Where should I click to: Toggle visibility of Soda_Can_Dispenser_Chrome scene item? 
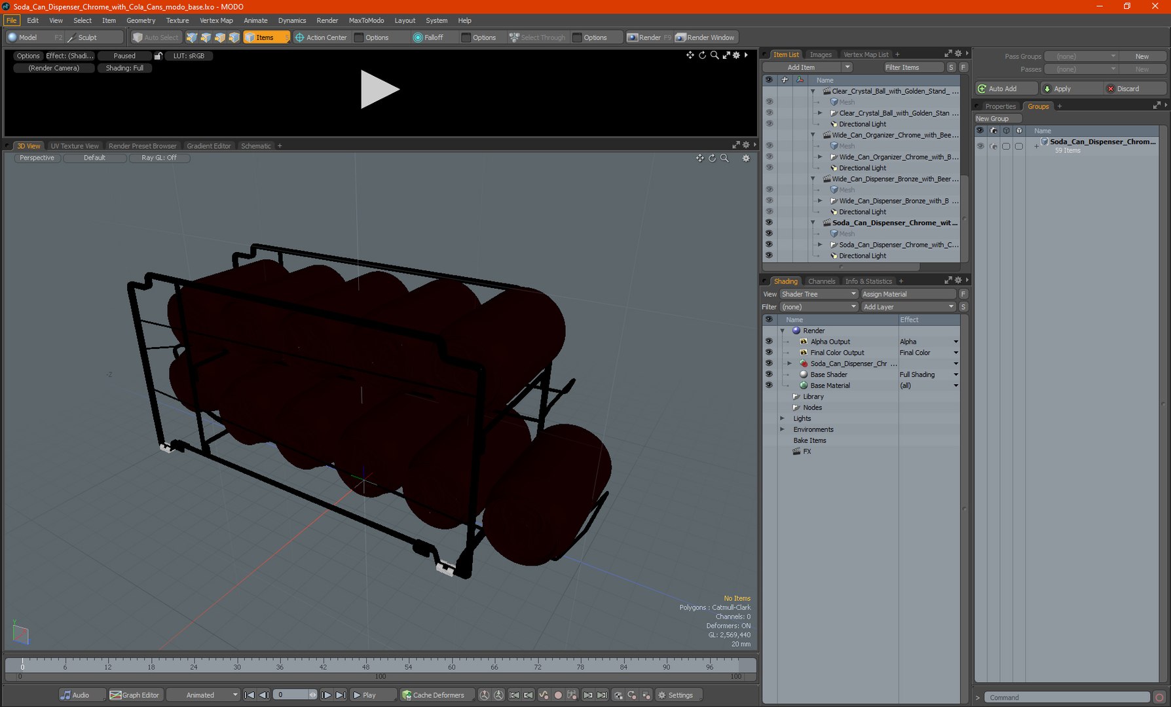click(769, 223)
